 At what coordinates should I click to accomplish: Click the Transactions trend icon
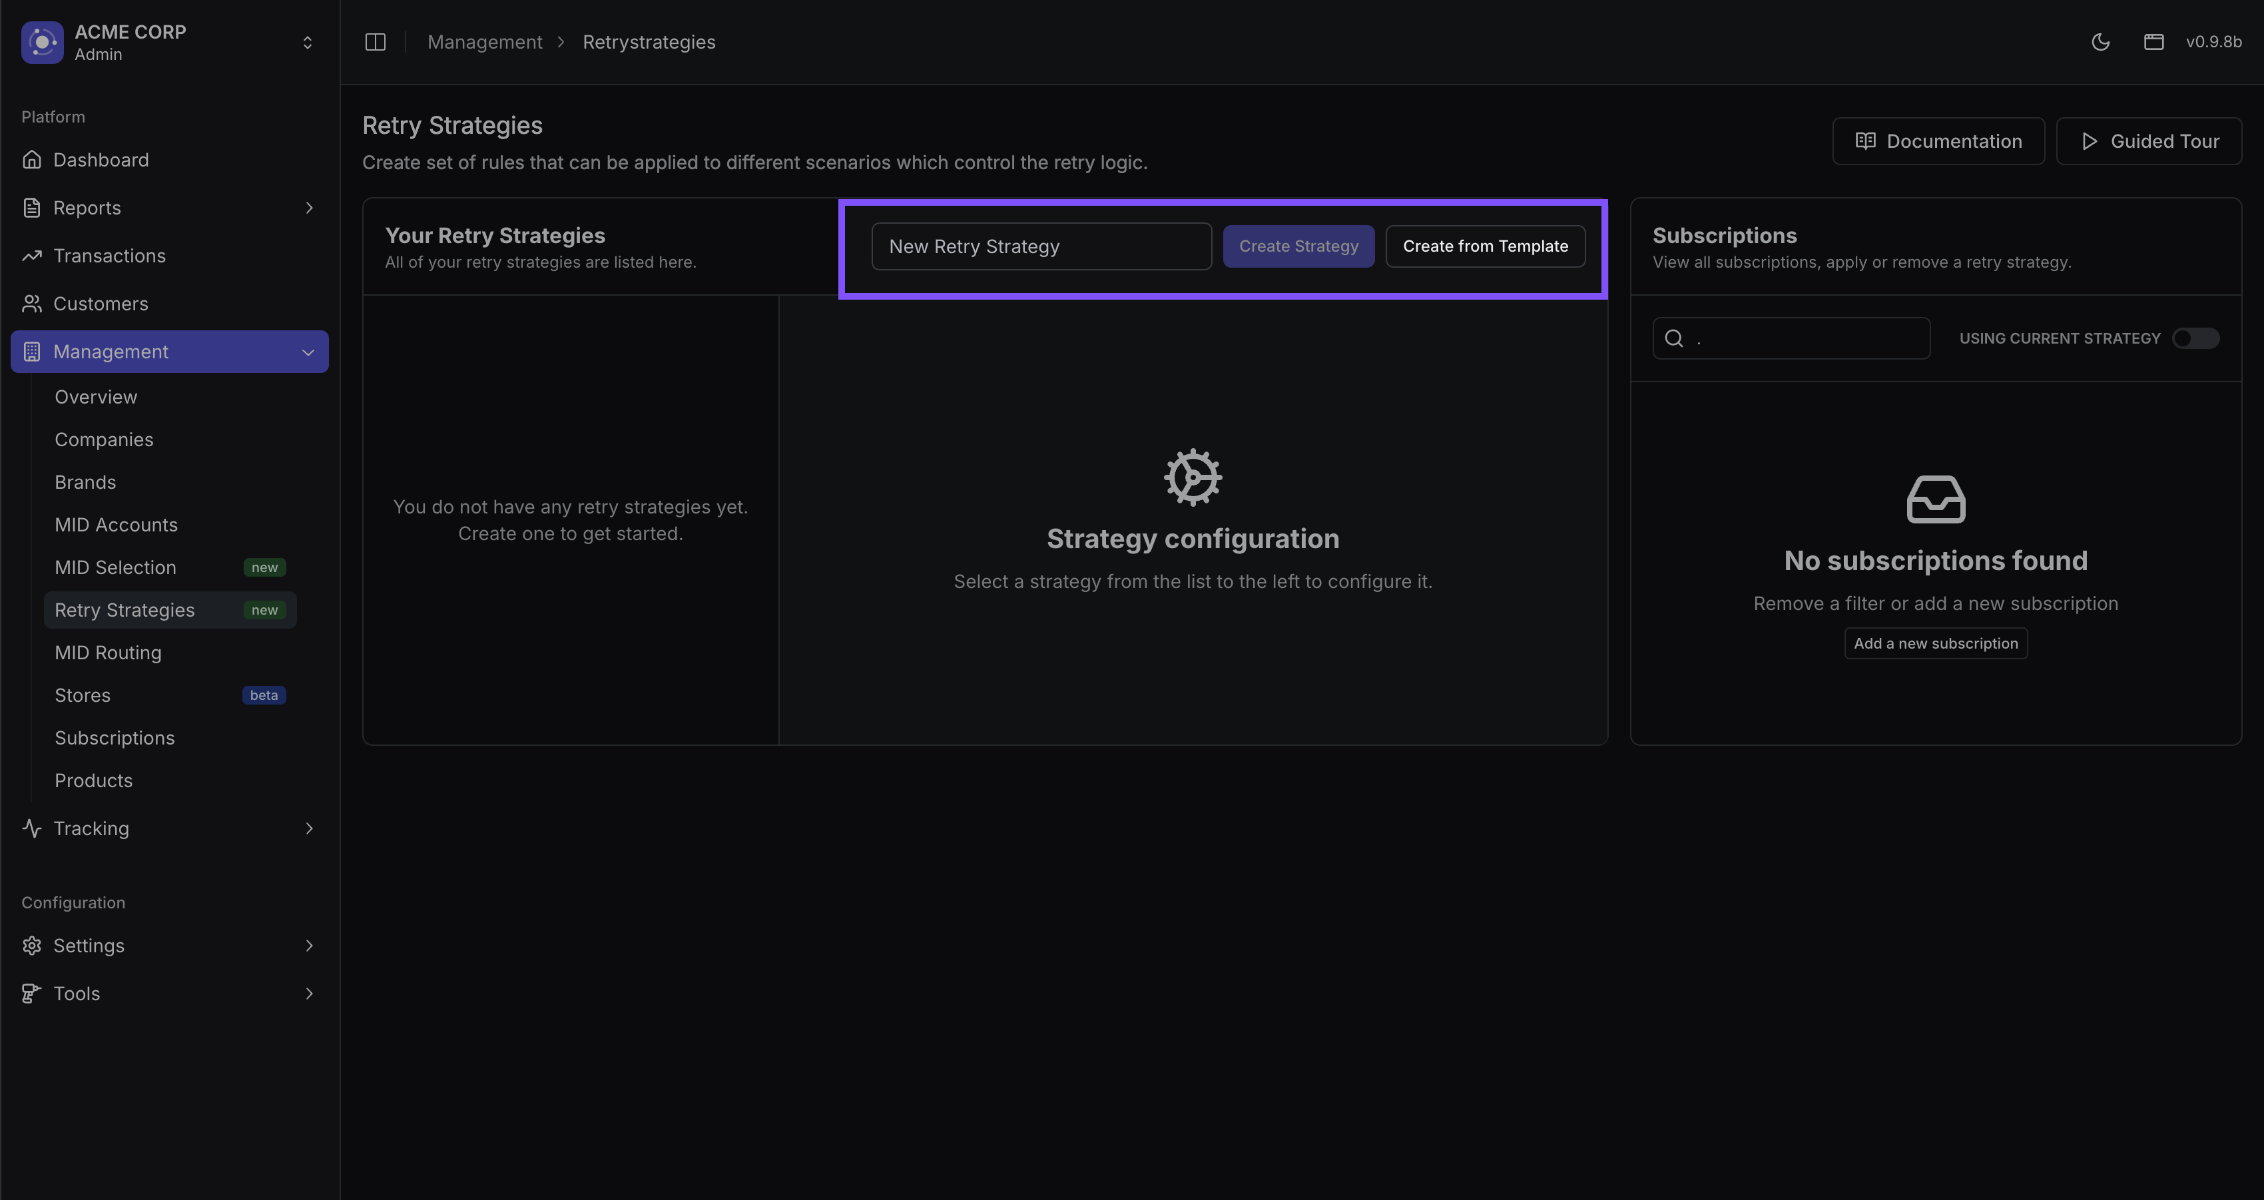[x=33, y=256]
